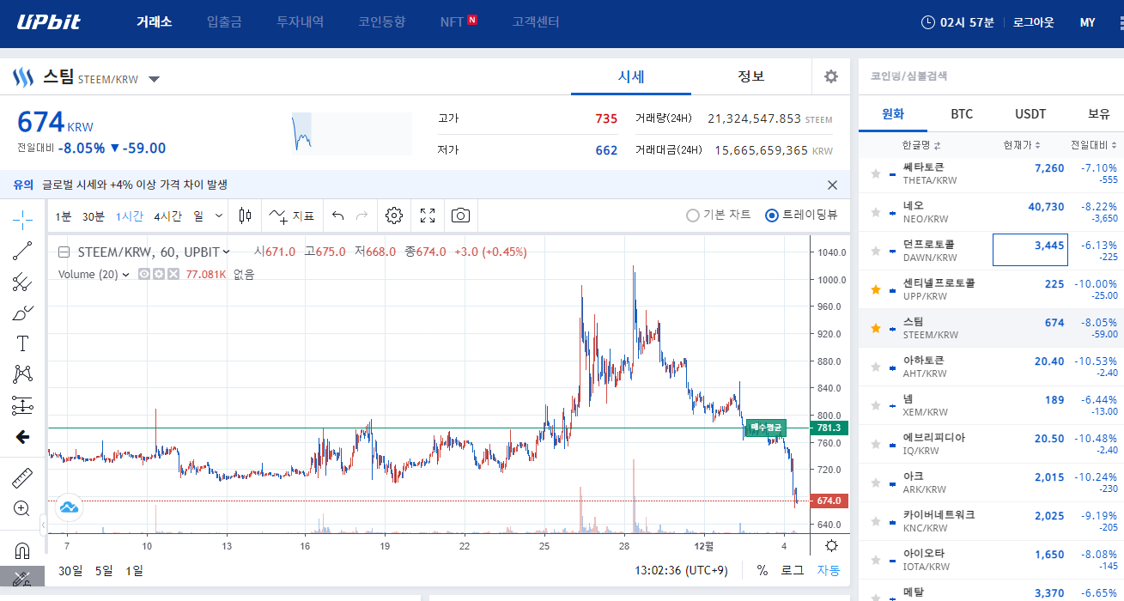
Task: Toggle the magnet snap mode
Action: [x=22, y=549]
